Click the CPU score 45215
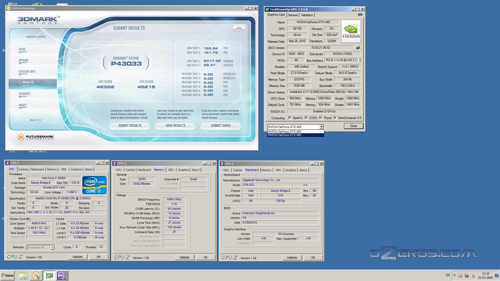The height and width of the screenshot is (281, 500). [x=146, y=87]
